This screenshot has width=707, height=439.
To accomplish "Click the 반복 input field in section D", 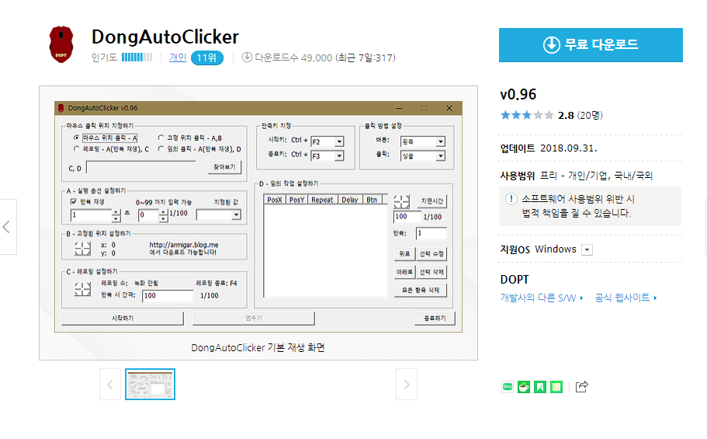I will [x=431, y=234].
